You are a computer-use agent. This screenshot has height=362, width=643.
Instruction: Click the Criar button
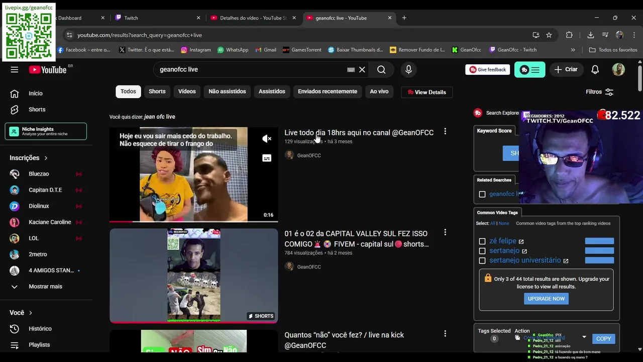566,69
